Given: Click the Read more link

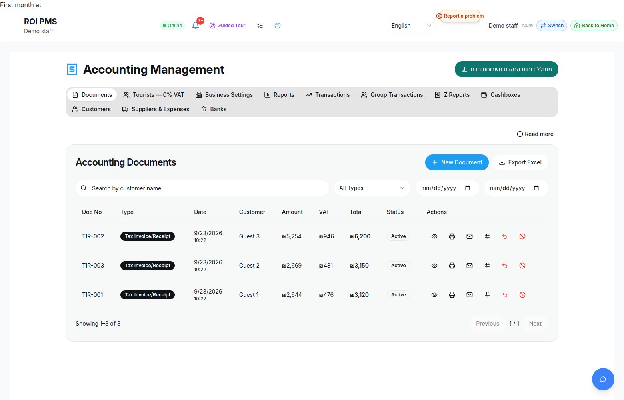Looking at the screenshot, I should tap(535, 134).
